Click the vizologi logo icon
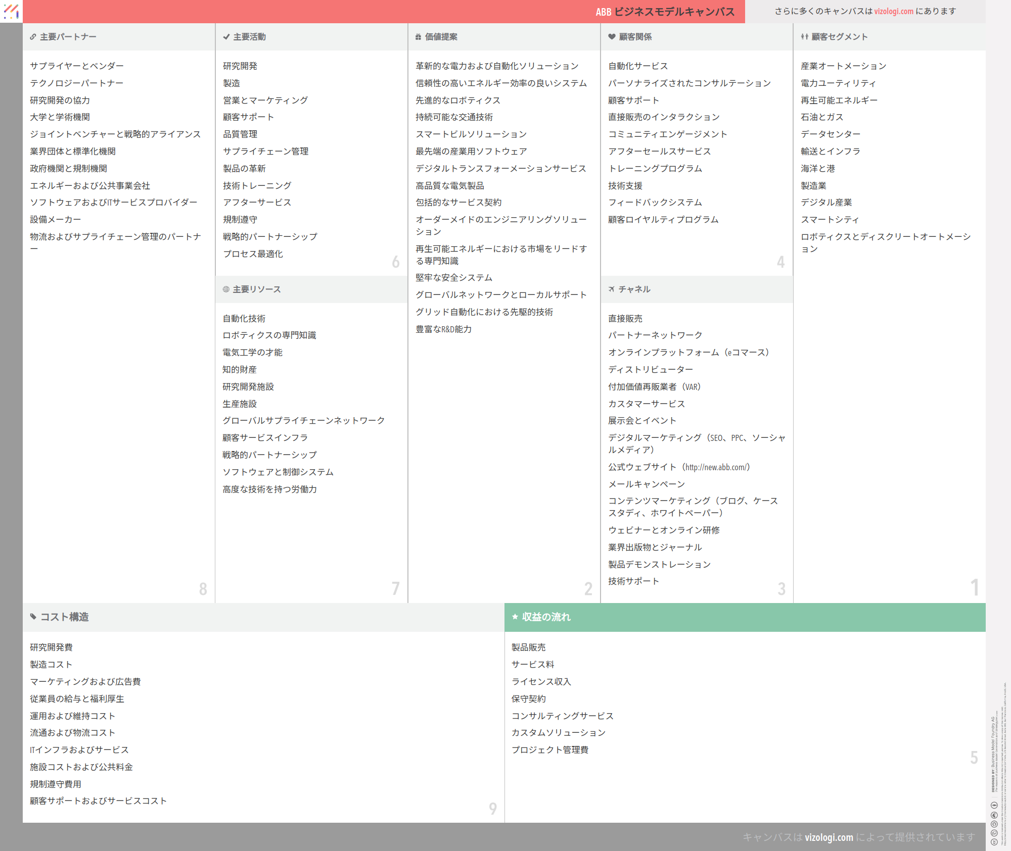This screenshot has width=1011, height=851. click(11, 11)
